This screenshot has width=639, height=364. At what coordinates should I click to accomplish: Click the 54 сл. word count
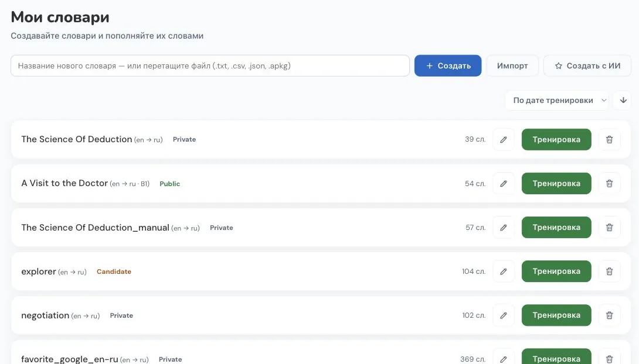tap(475, 183)
